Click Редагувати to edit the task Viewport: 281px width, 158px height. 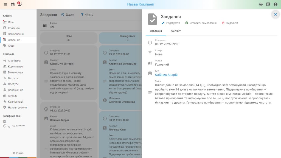(x=171, y=23)
